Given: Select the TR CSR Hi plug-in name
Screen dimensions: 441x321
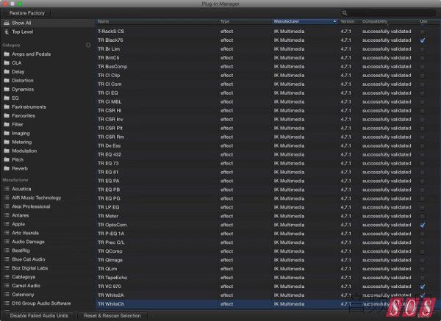Looking at the screenshot, I should point(110,110).
